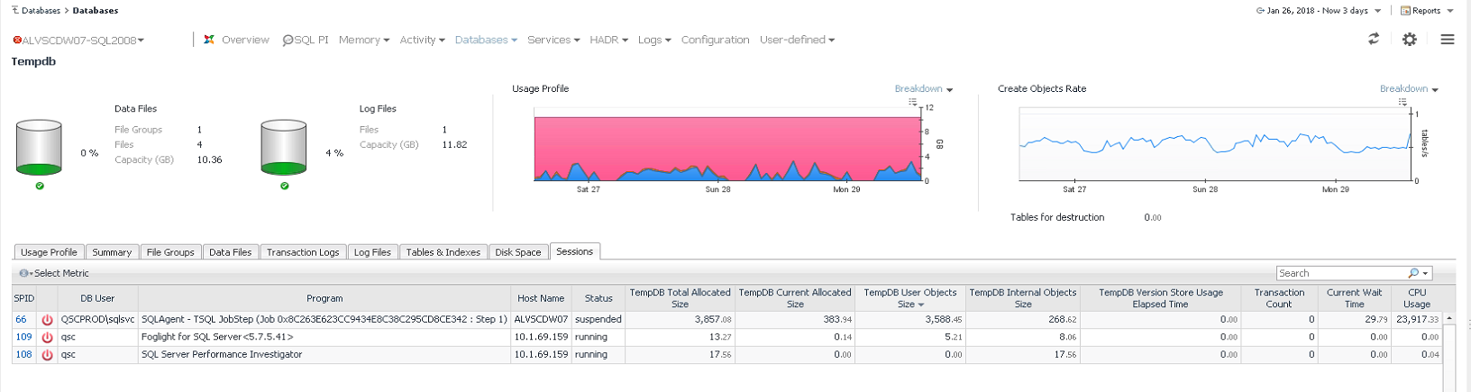Click the Search input field

coord(1340,273)
